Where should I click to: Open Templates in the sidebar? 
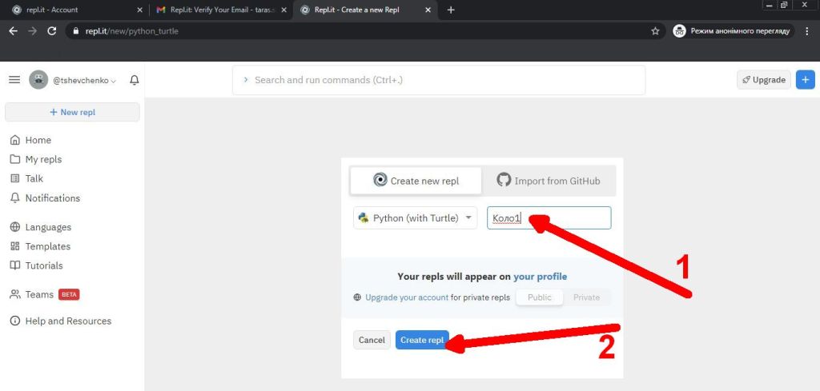click(40, 246)
